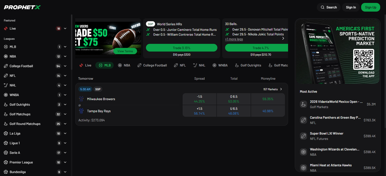Expand the MLB league chevron
The image size is (386, 176).
click(x=65, y=47)
